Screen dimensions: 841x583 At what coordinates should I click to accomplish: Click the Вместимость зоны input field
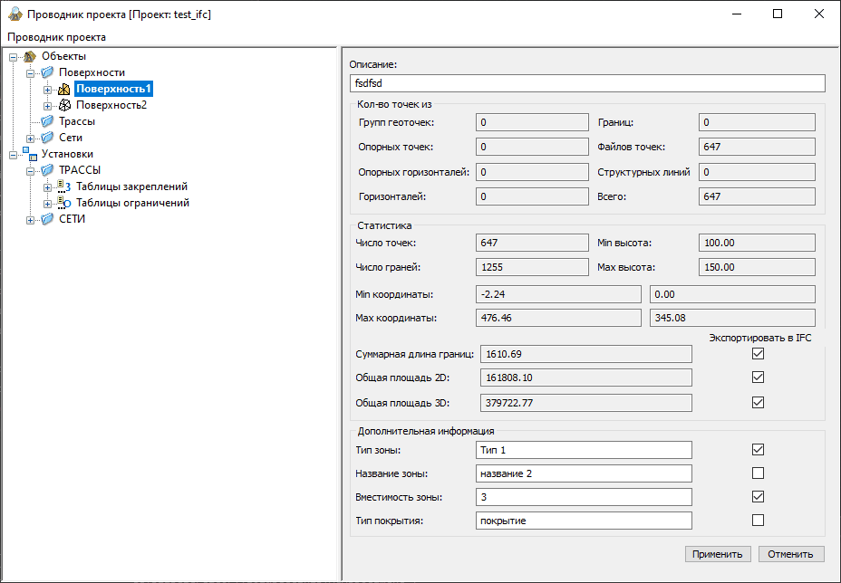[583, 497]
